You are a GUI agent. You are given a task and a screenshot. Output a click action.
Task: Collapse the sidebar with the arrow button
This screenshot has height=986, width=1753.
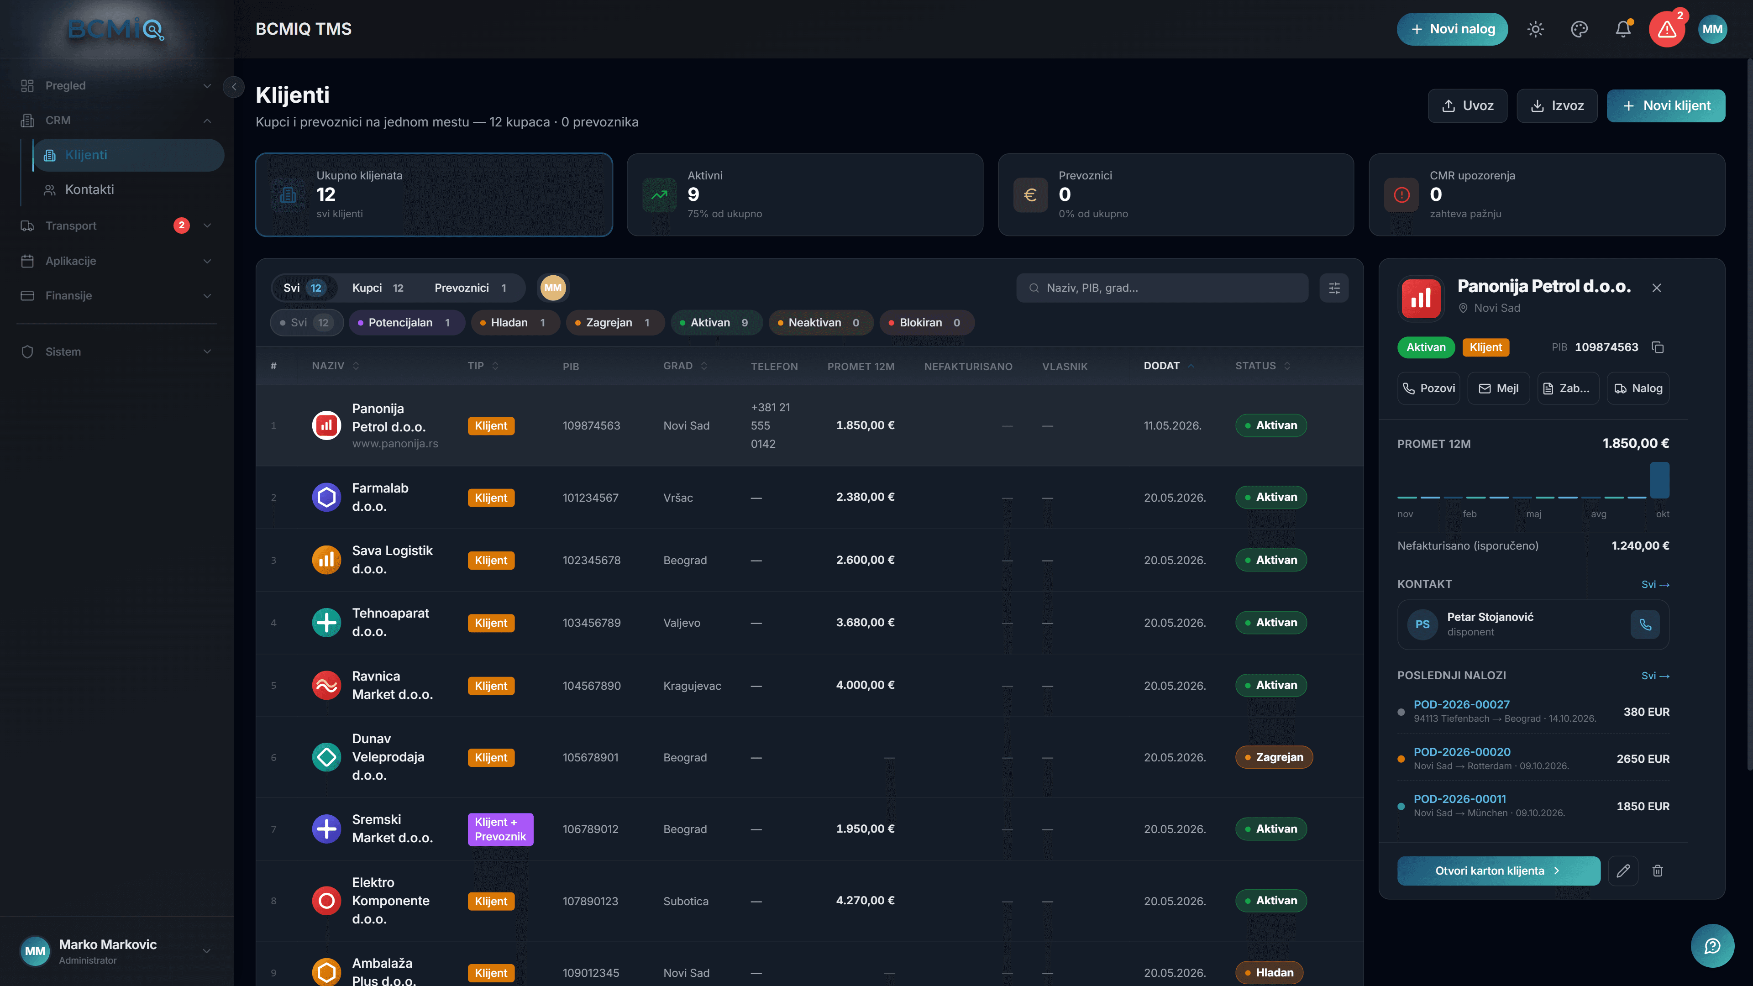(x=233, y=86)
